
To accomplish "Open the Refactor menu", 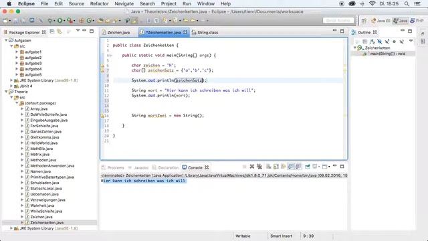I will point(100,3).
